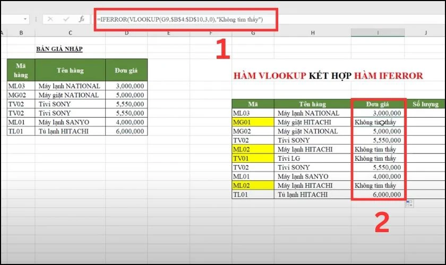Select TL01 cell in right table
446x265 pixels.
[x=253, y=195]
